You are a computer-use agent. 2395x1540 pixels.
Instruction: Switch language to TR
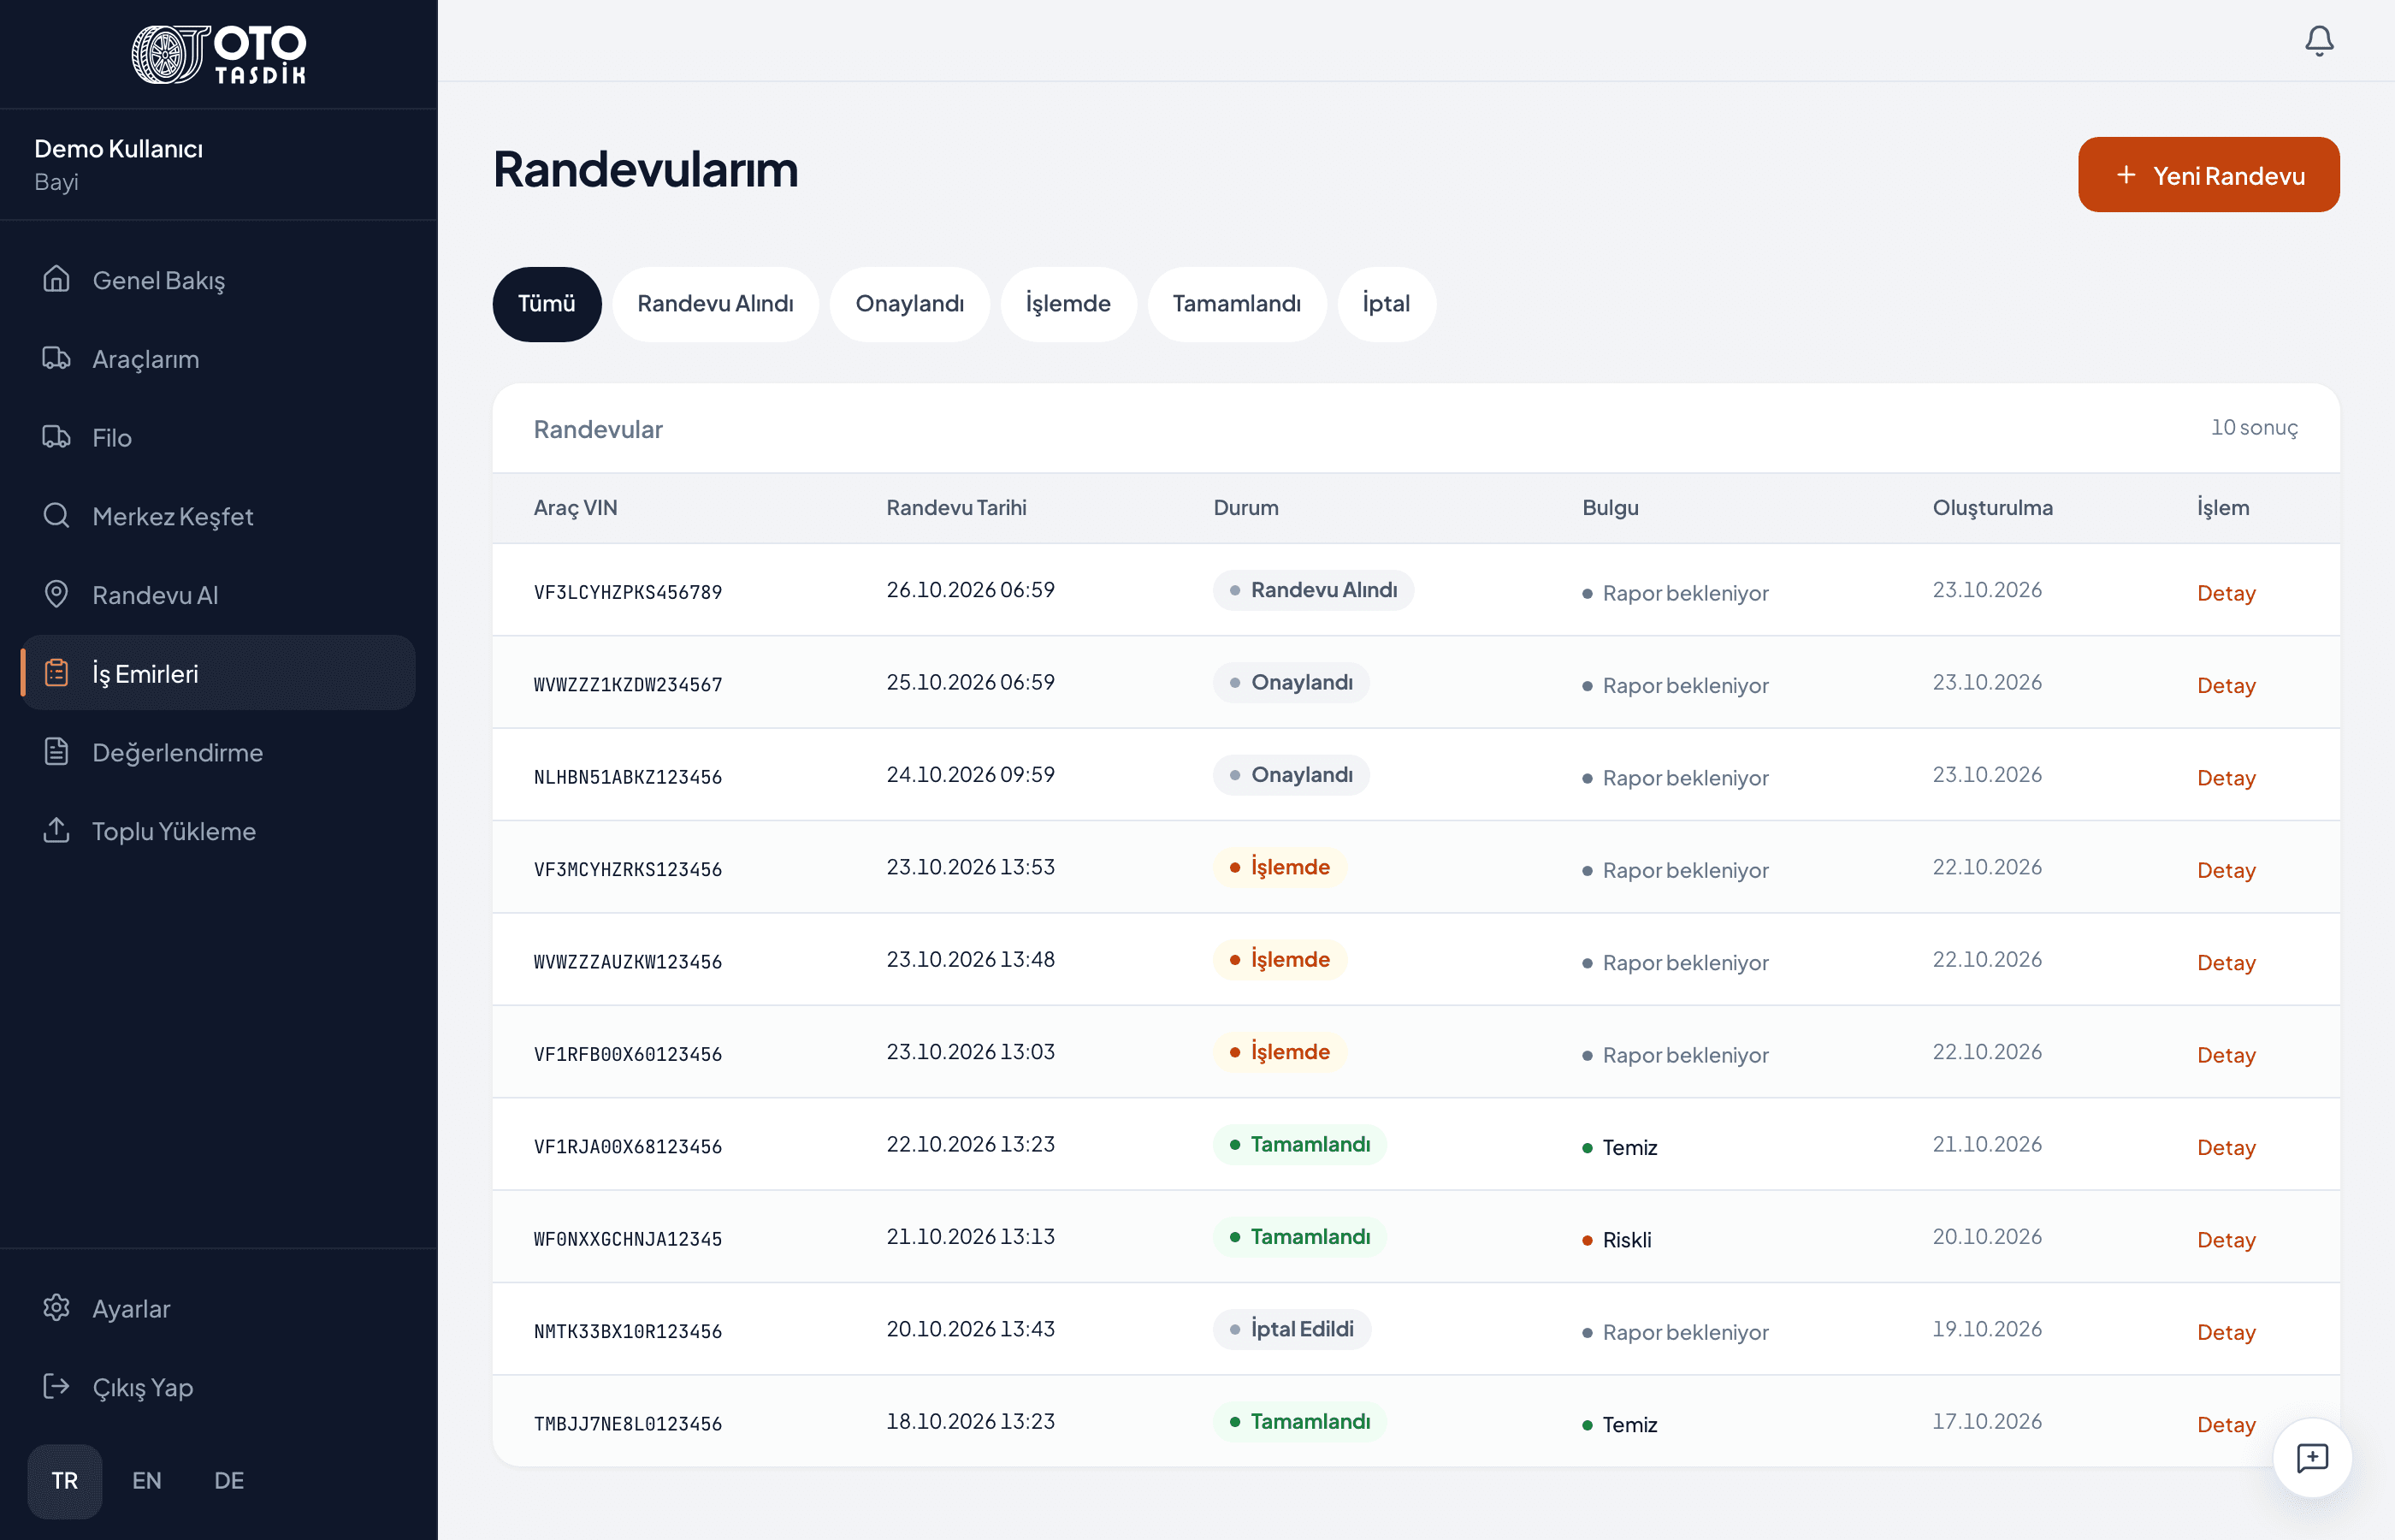(x=65, y=1481)
